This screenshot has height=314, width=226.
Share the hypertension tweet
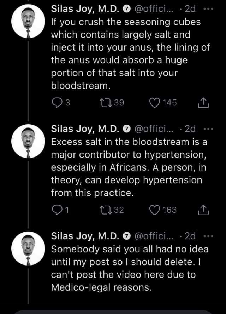click(x=204, y=210)
